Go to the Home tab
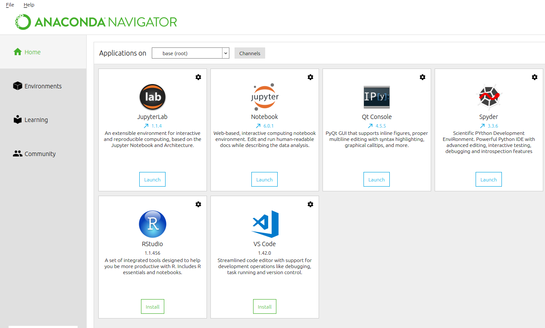The height and width of the screenshot is (328, 545). tap(43, 52)
